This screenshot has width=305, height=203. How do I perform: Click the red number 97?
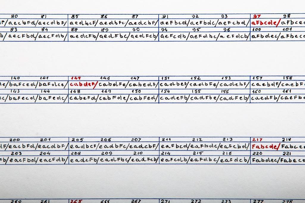(256, 16)
